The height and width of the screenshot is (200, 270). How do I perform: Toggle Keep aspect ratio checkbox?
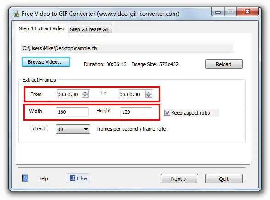coord(167,113)
